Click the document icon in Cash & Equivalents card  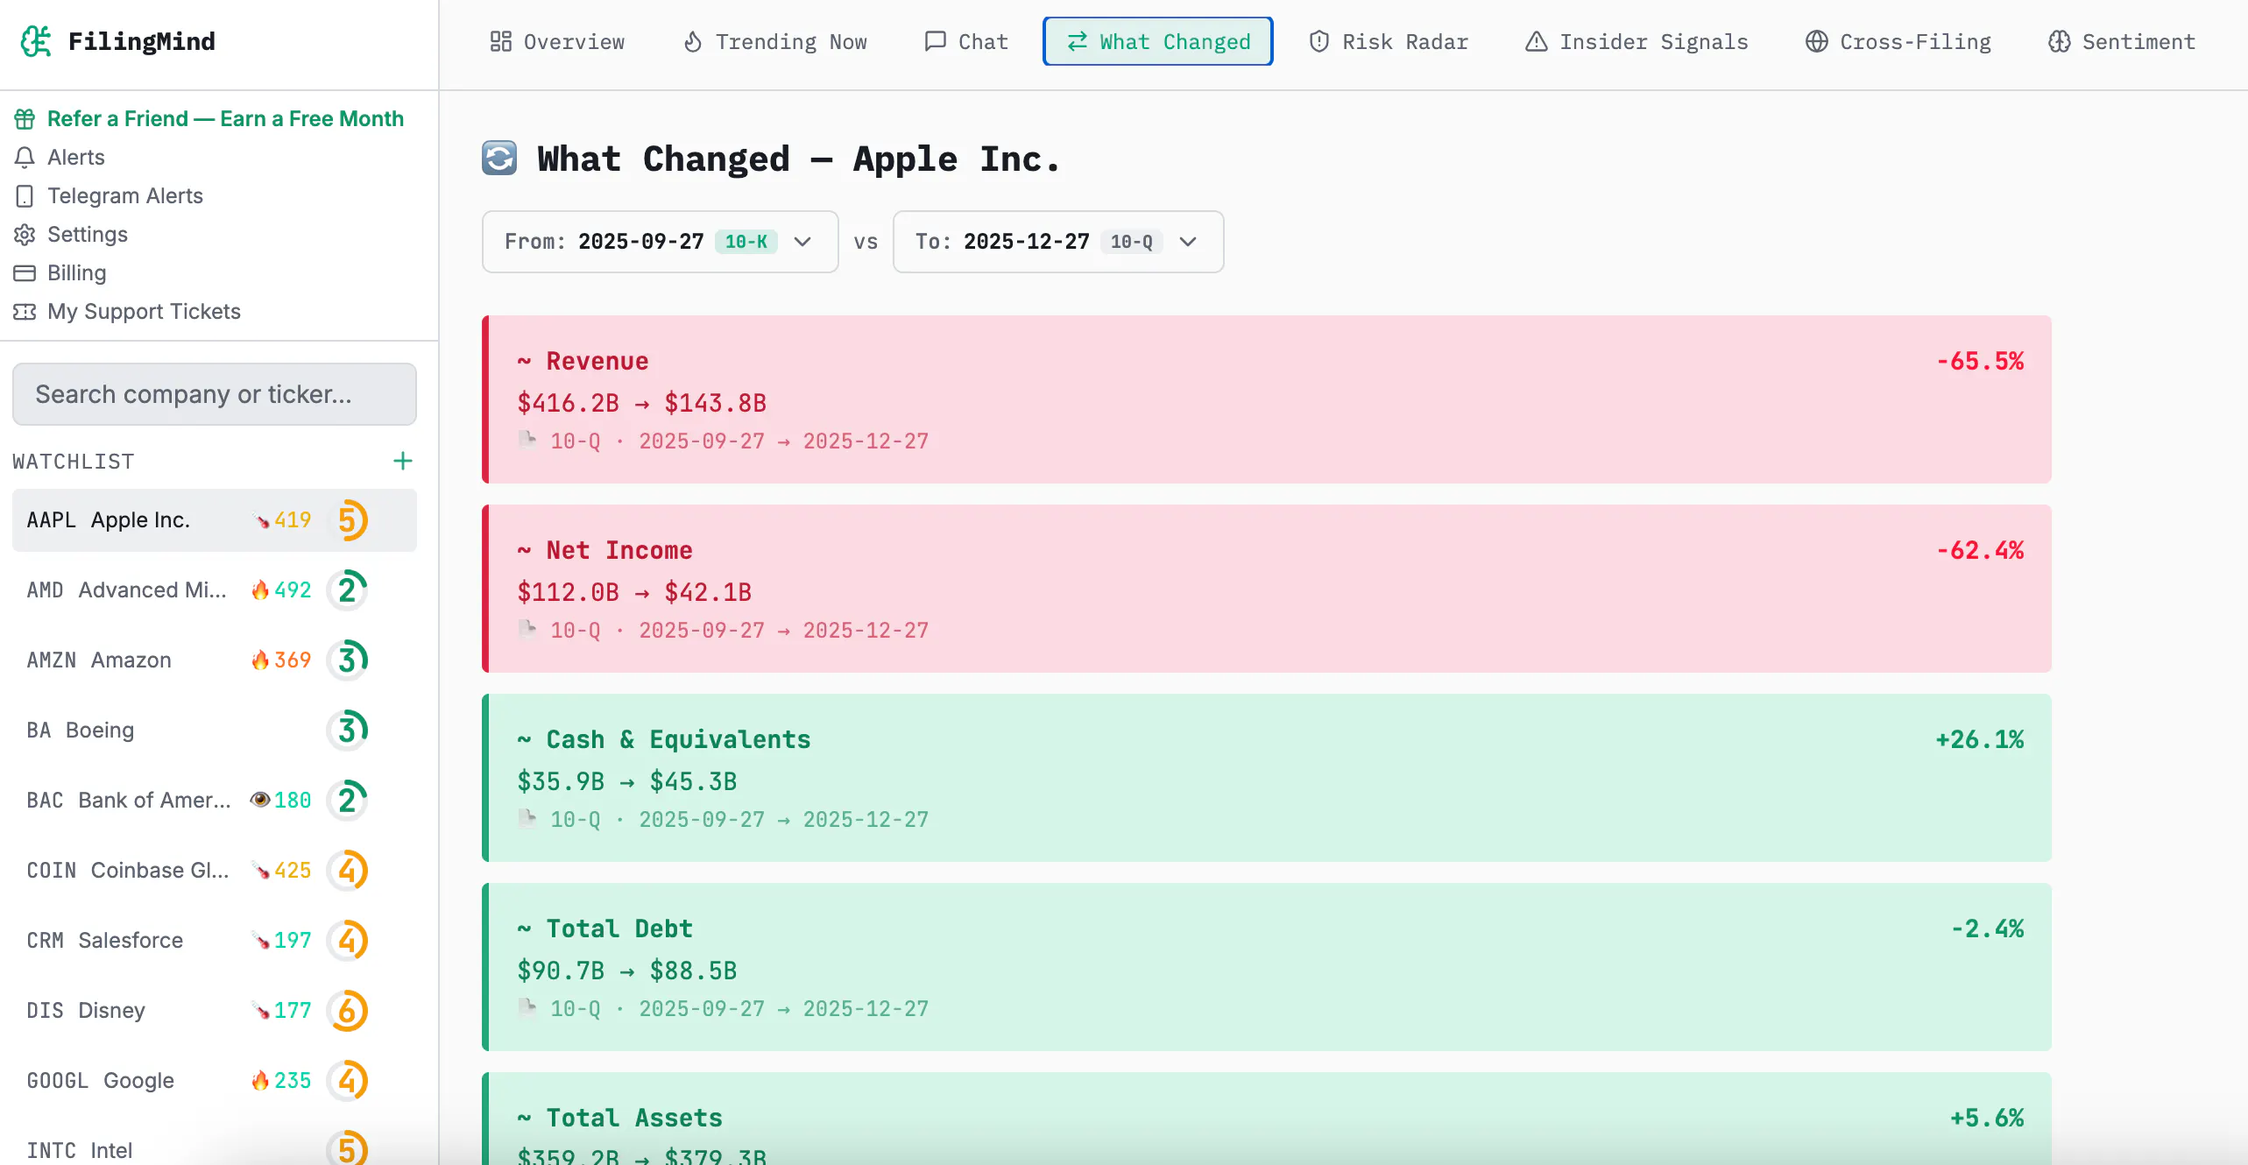click(x=527, y=817)
